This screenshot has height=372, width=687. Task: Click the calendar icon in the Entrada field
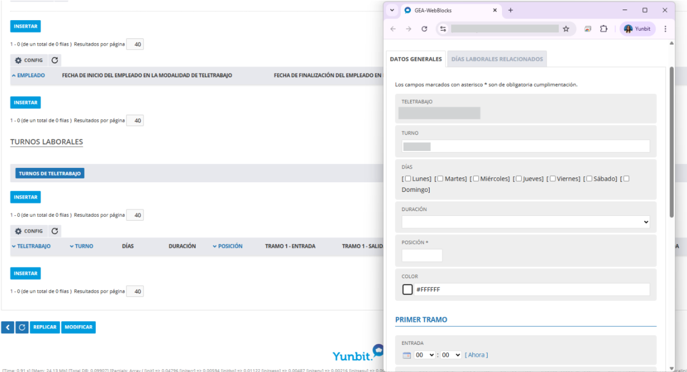(x=407, y=355)
